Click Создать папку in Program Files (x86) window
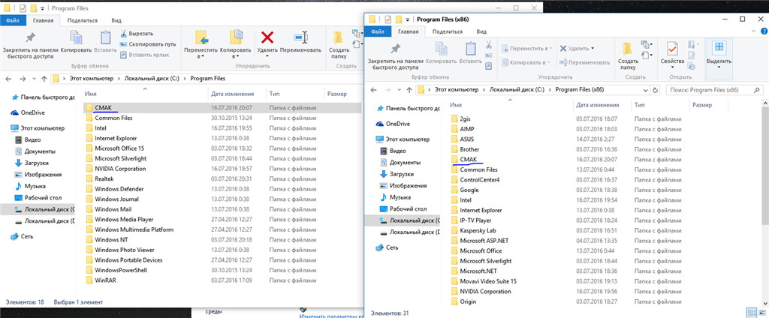This screenshot has height=318, width=769. (628, 55)
